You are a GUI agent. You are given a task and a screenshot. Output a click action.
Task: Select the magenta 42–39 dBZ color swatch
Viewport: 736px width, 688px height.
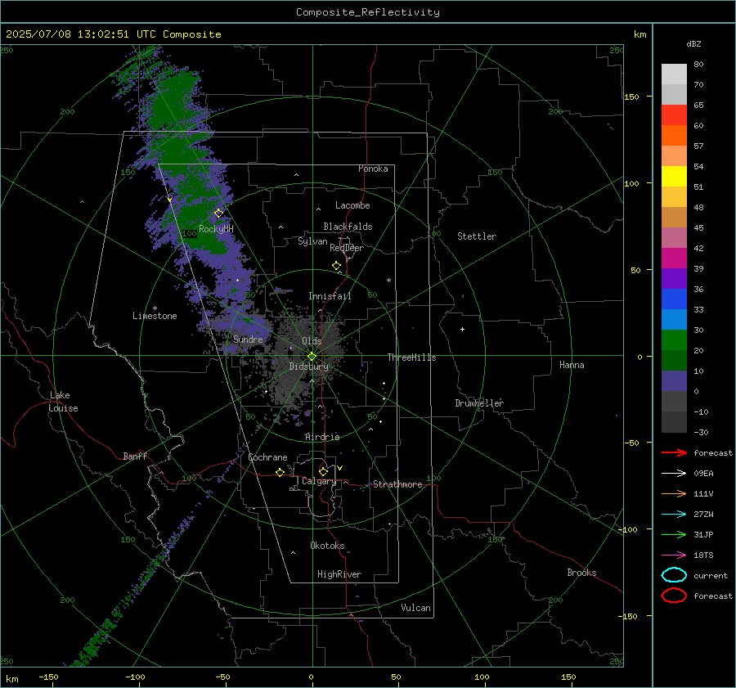tap(674, 258)
